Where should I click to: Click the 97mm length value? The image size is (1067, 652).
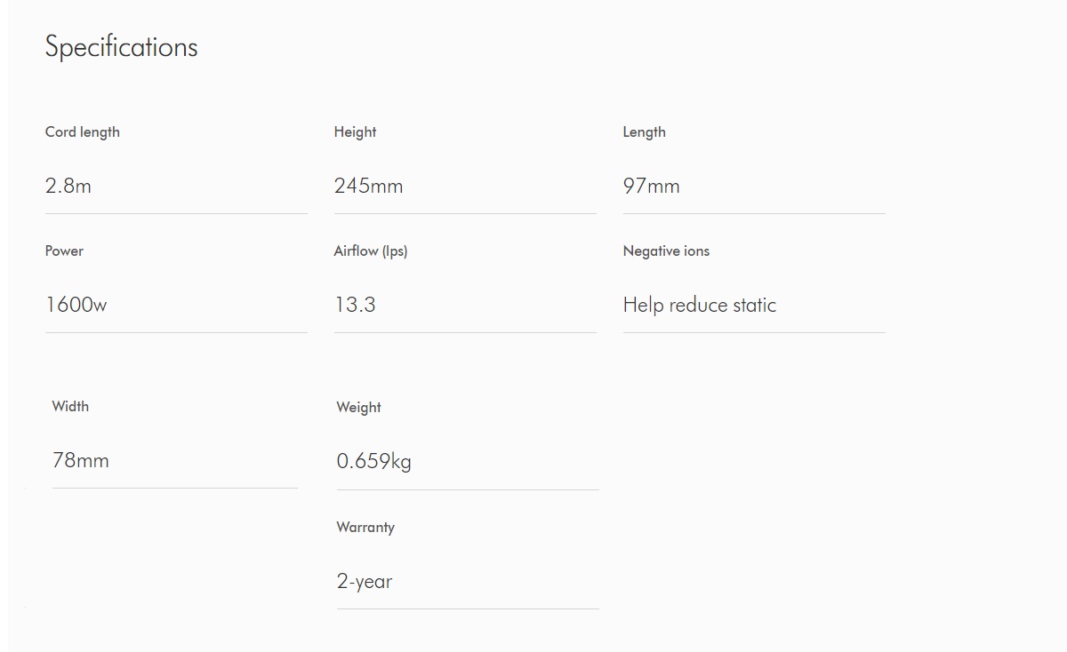coord(651,186)
